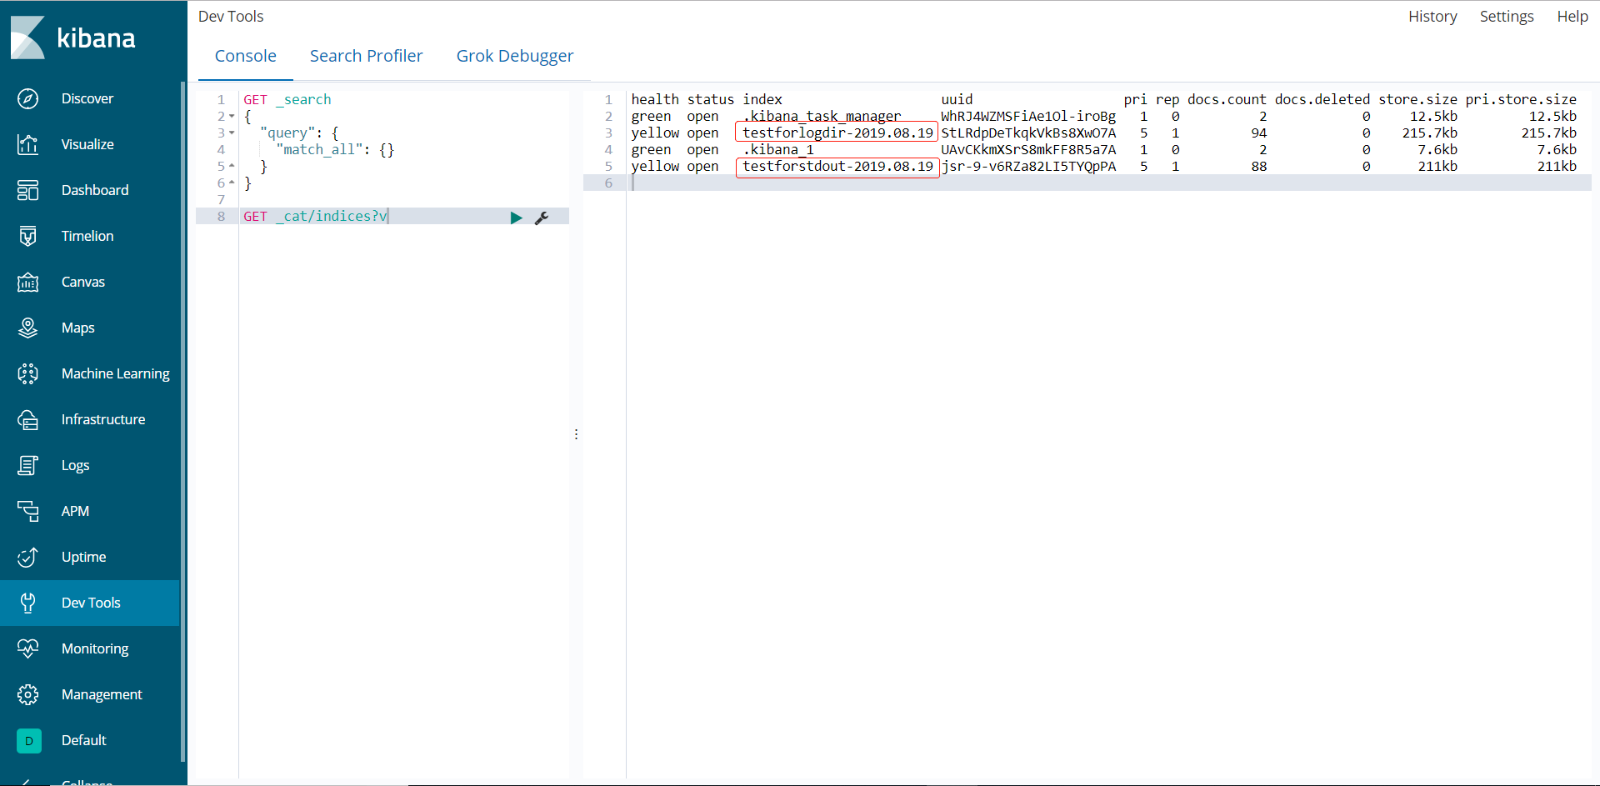This screenshot has height=786, width=1600.
Task: Click the docs.deleted column header
Action: click(1322, 100)
